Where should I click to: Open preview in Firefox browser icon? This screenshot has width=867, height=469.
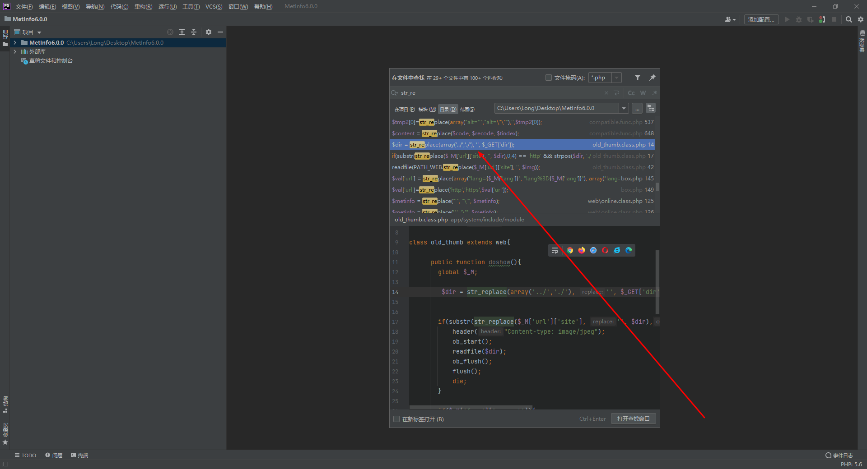[582, 250]
